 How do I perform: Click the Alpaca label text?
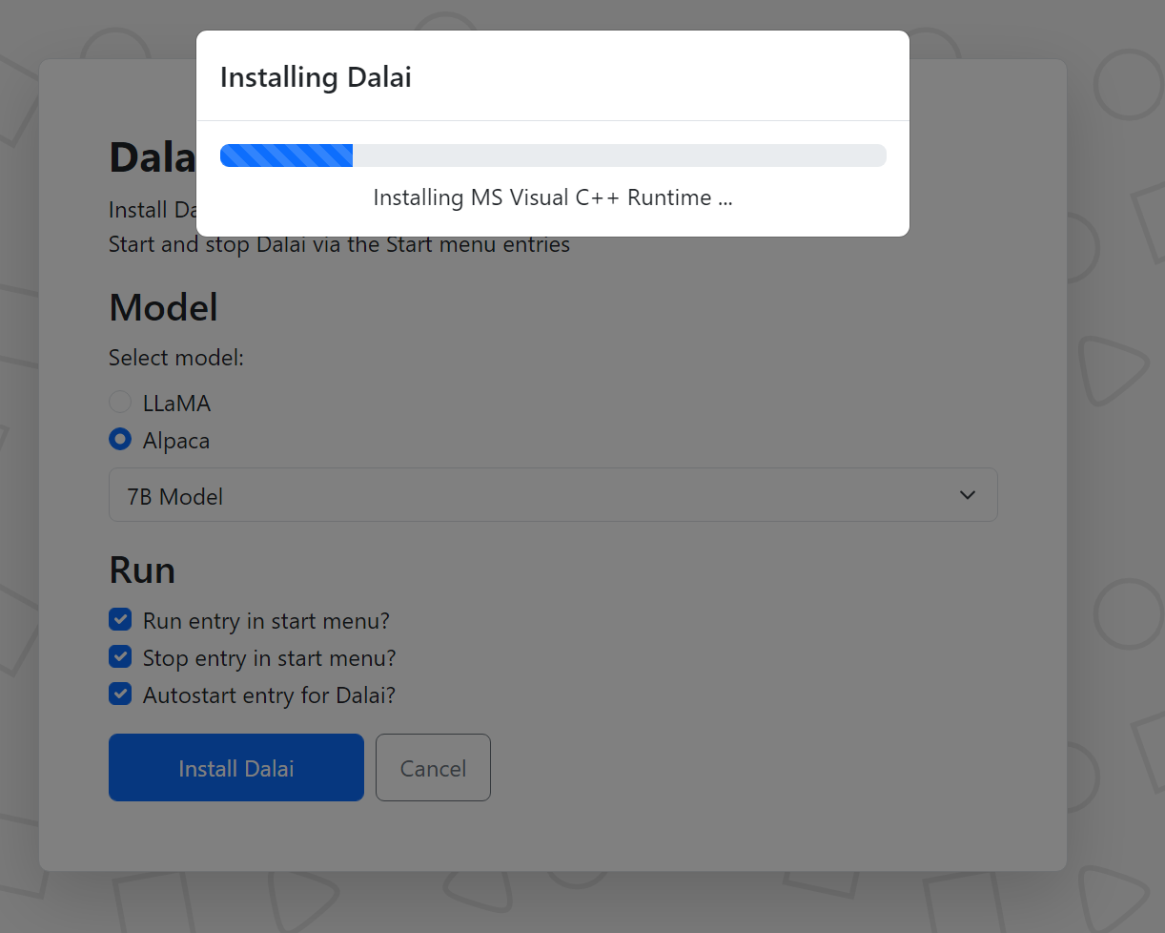point(176,441)
